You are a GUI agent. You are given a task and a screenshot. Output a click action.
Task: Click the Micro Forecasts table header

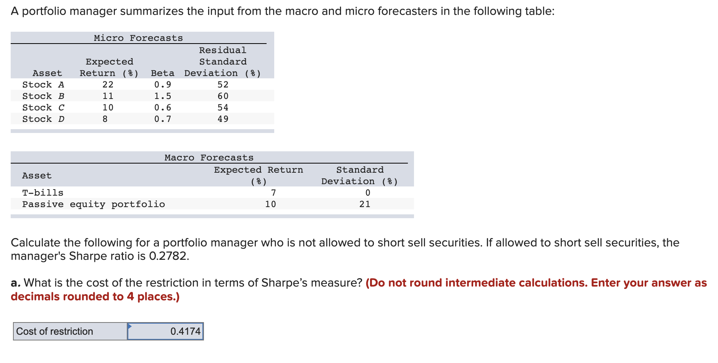(138, 37)
